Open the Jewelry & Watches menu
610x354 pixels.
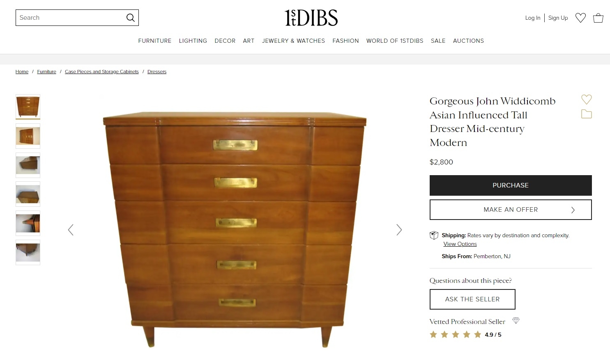pos(293,41)
